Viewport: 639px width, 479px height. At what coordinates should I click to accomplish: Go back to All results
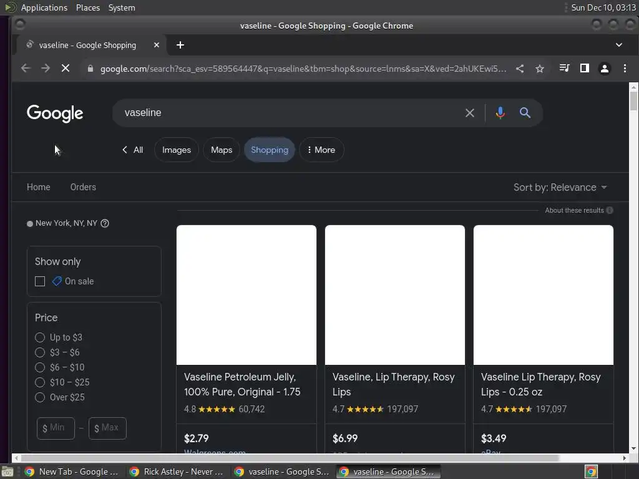pos(133,150)
